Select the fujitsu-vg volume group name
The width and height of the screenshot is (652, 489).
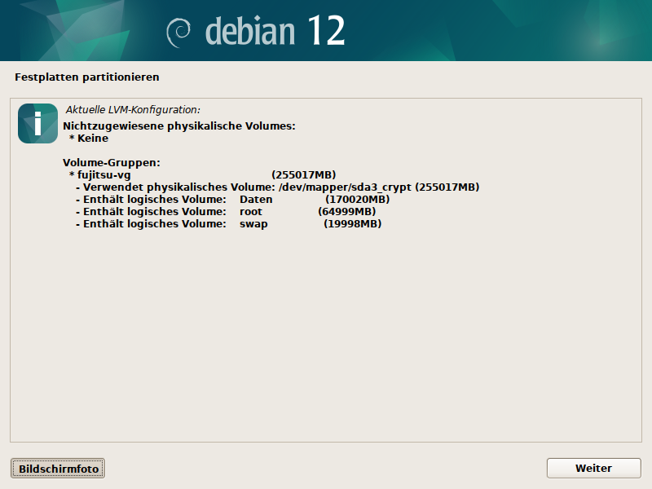(104, 175)
